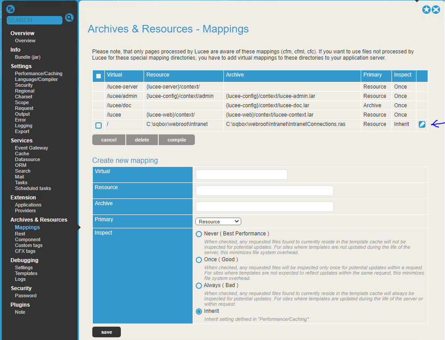Open Debugging Logs page
This screenshot has height=340, width=445.
[20, 279]
